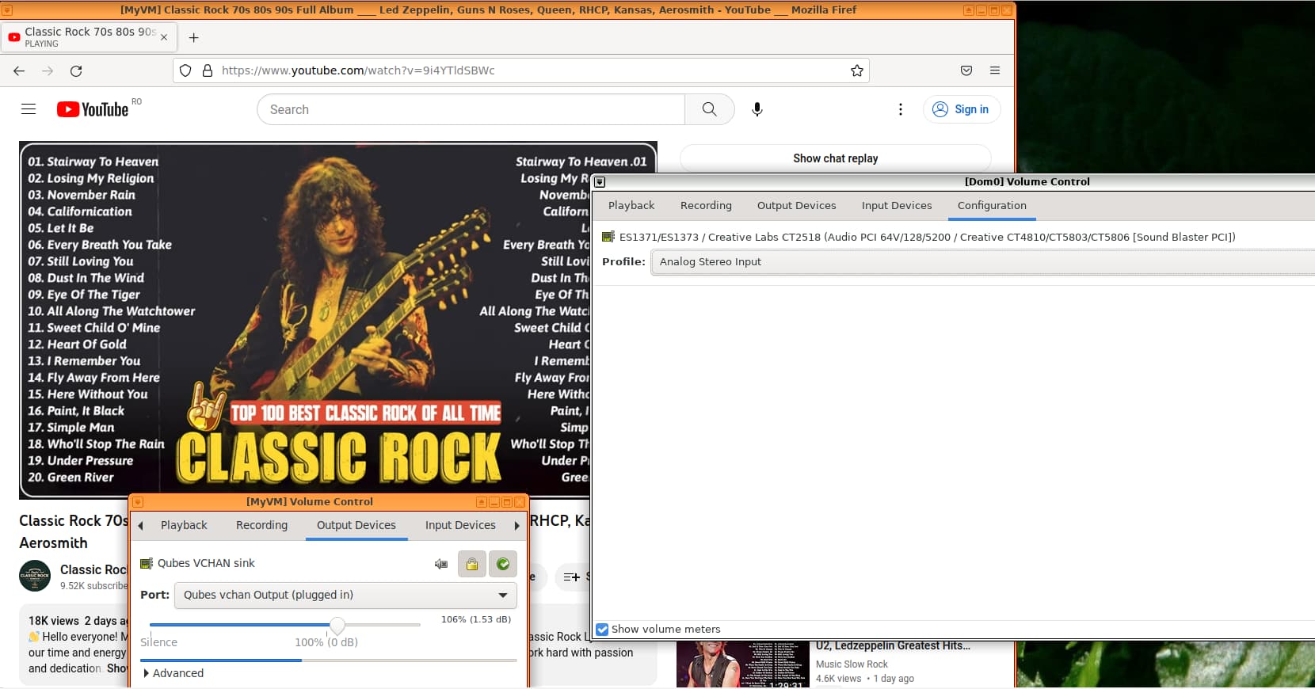Click the Save to playlist icon
Image resolution: width=1315 pixels, height=689 pixels.
pos(572,577)
